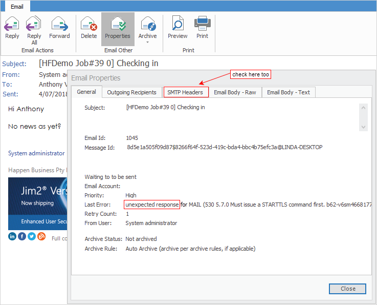This screenshot has width=377, height=305.
Task: Select the General tab
Action: (86, 92)
